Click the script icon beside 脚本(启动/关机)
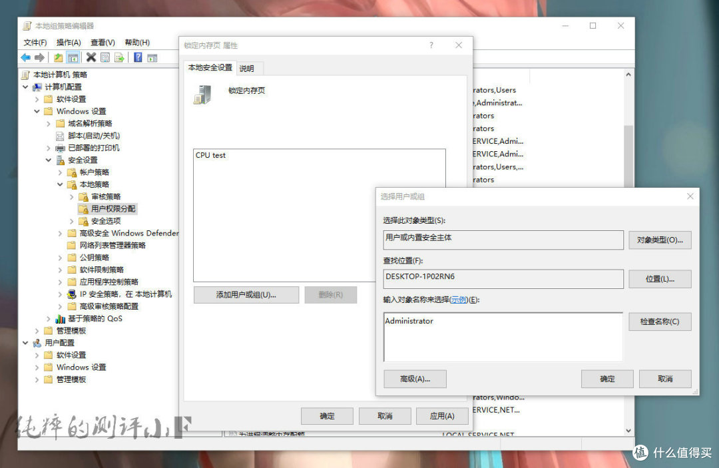 60,136
